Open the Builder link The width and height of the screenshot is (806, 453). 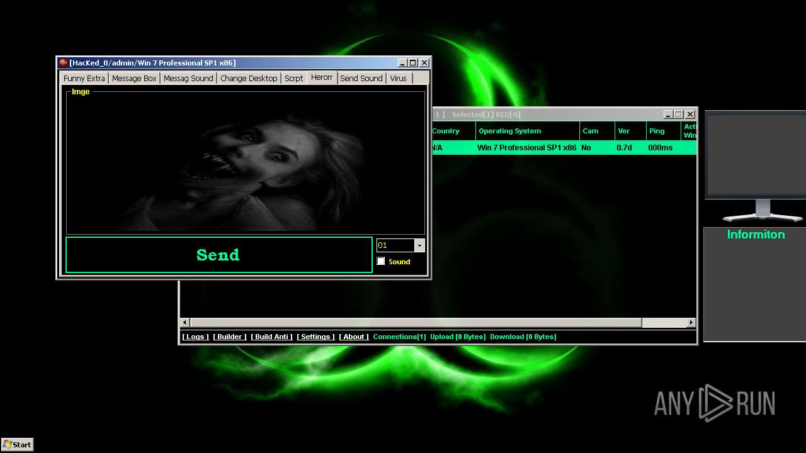pyautogui.click(x=230, y=337)
